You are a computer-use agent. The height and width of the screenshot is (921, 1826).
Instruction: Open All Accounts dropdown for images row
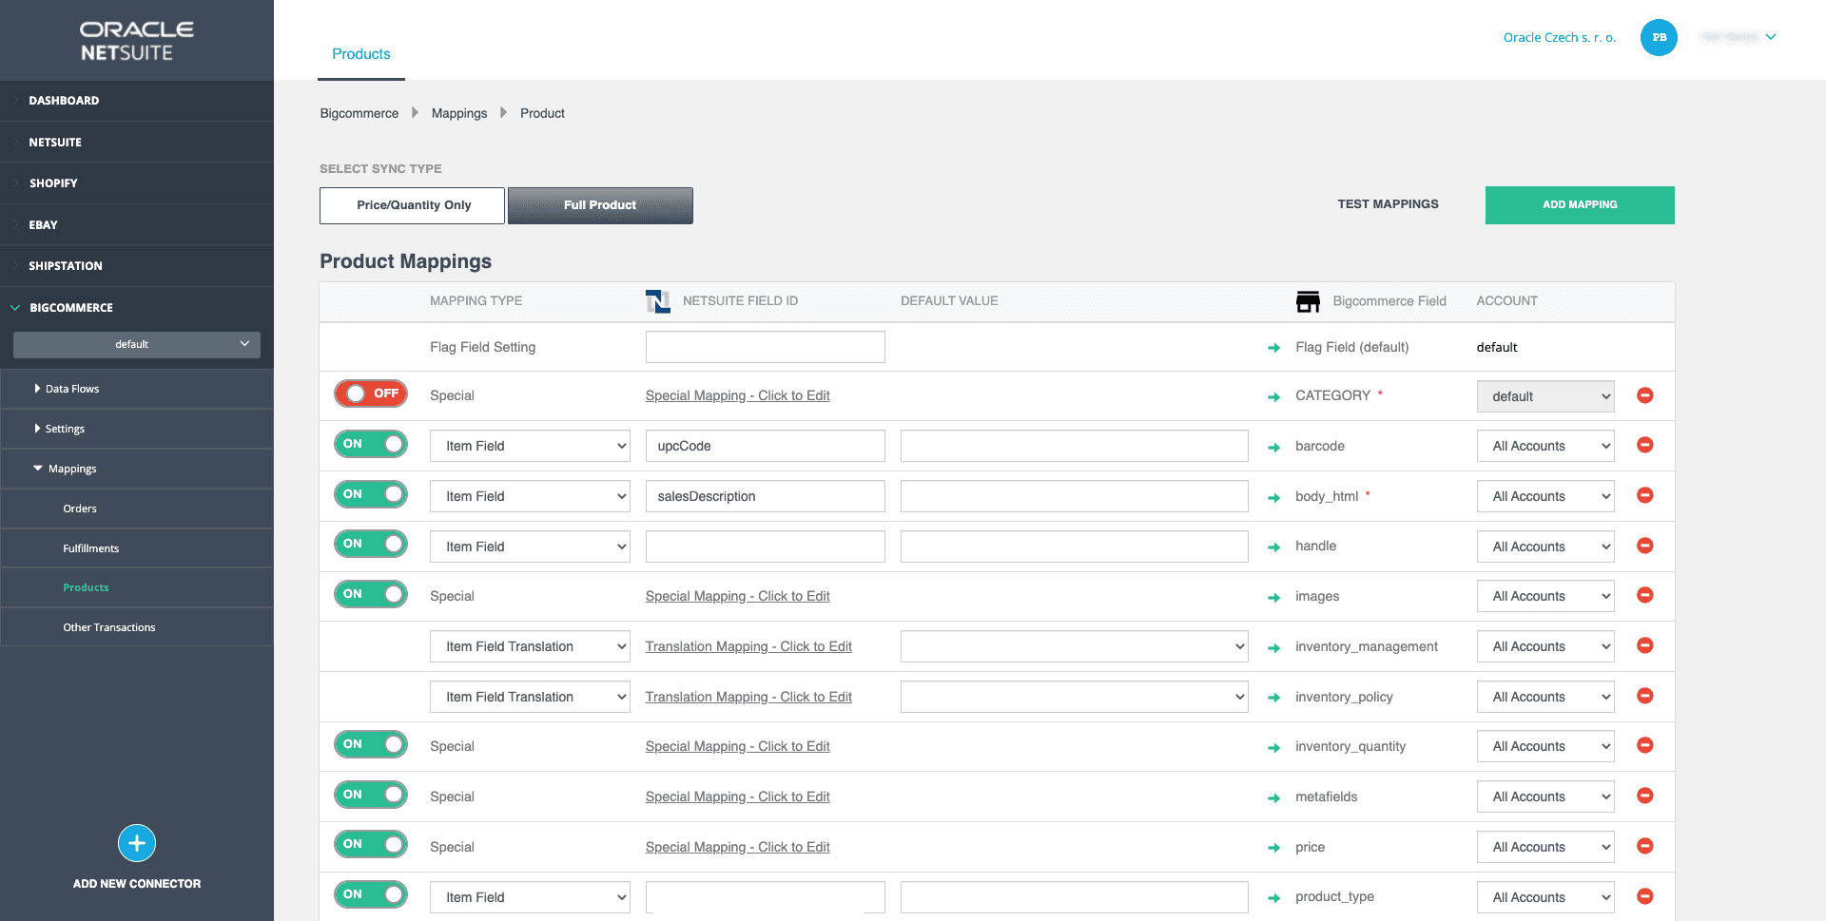coord(1545,596)
